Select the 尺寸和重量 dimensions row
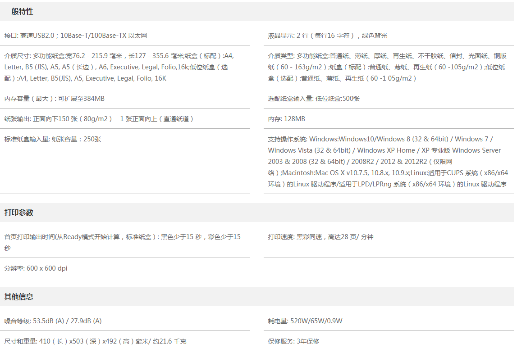517x353 pixels. [x=95, y=341]
